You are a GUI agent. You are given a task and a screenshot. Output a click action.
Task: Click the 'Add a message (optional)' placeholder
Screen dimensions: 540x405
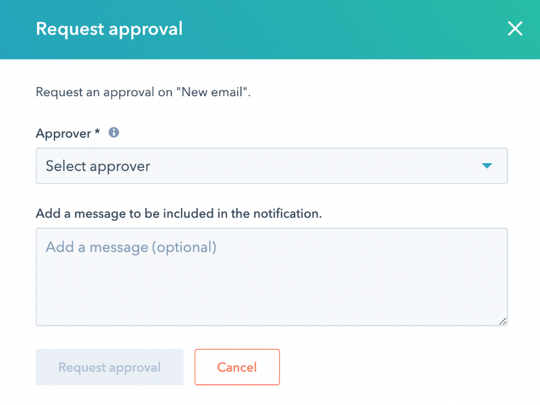click(x=131, y=247)
